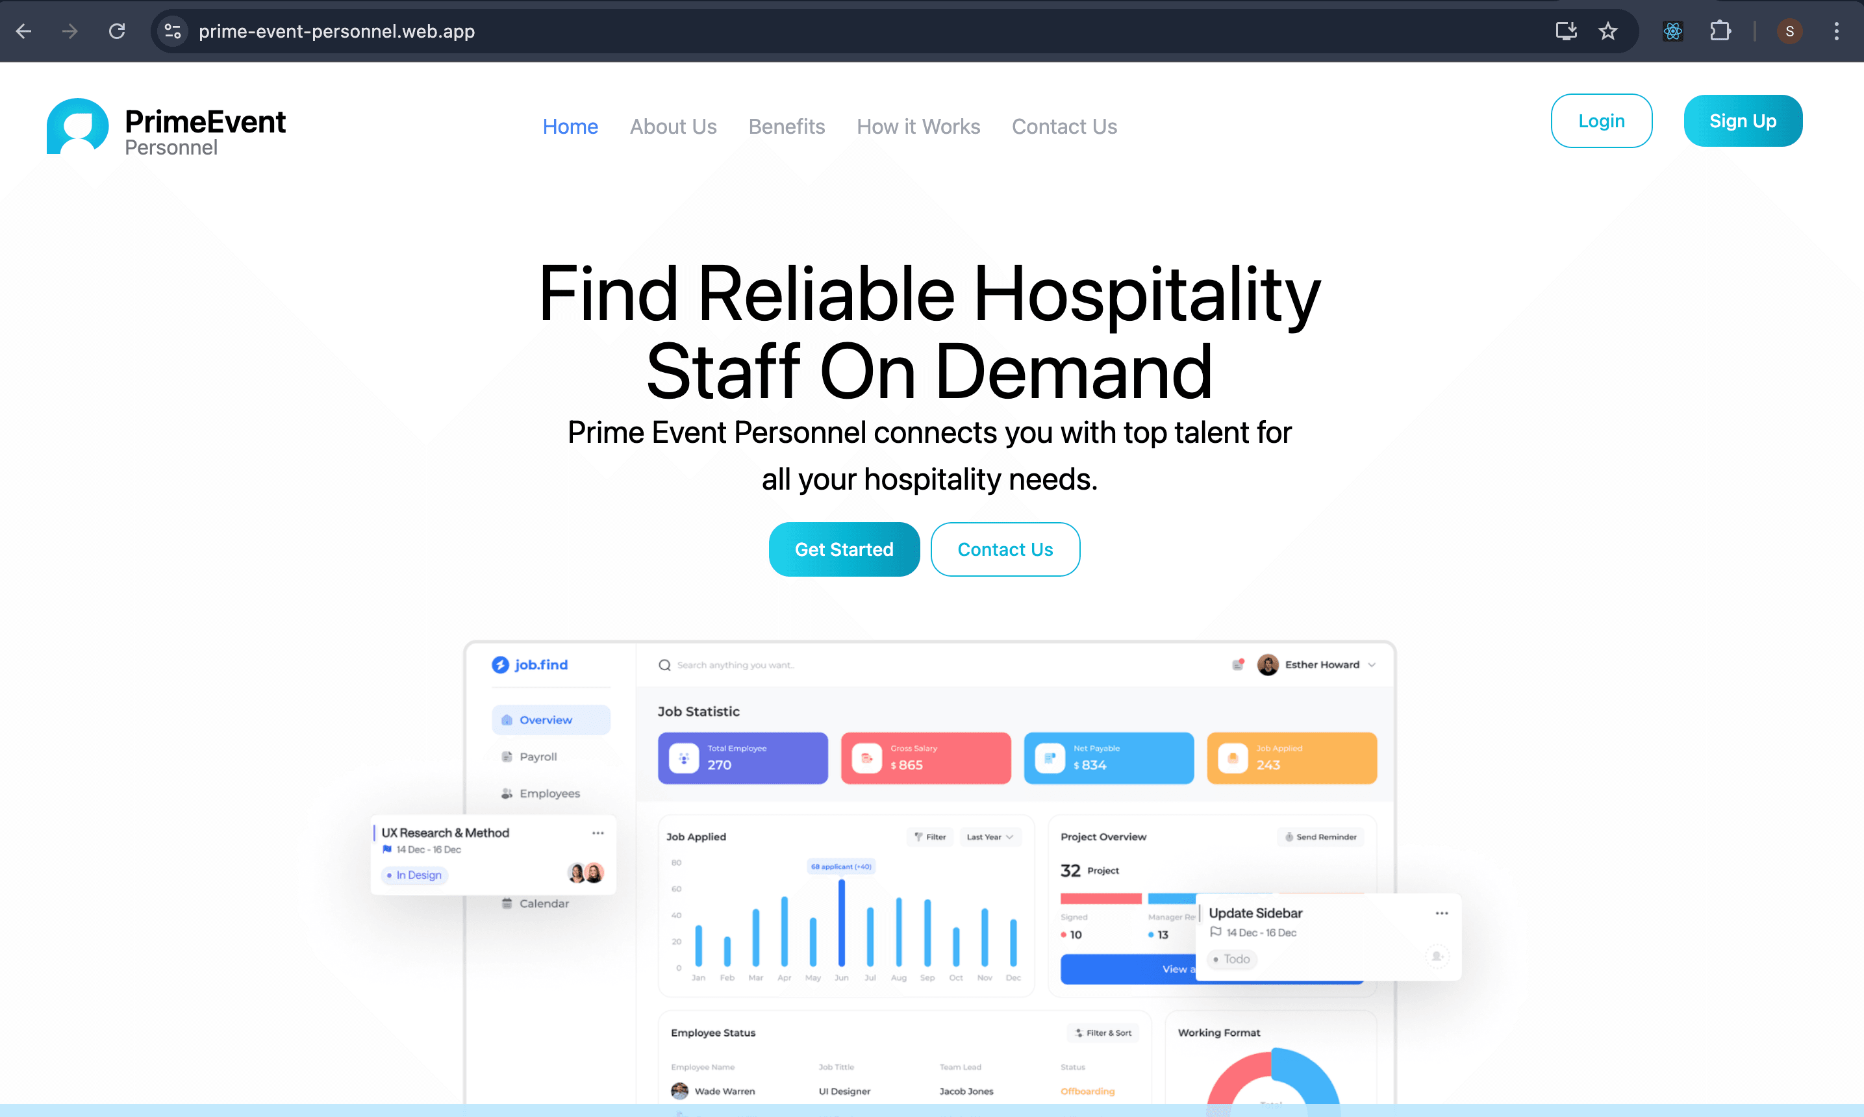This screenshot has width=1864, height=1117.
Task: Click the browser forward arrow
Action: [70, 31]
